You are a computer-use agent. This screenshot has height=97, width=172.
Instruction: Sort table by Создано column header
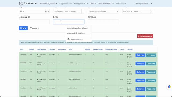pos(130,49)
